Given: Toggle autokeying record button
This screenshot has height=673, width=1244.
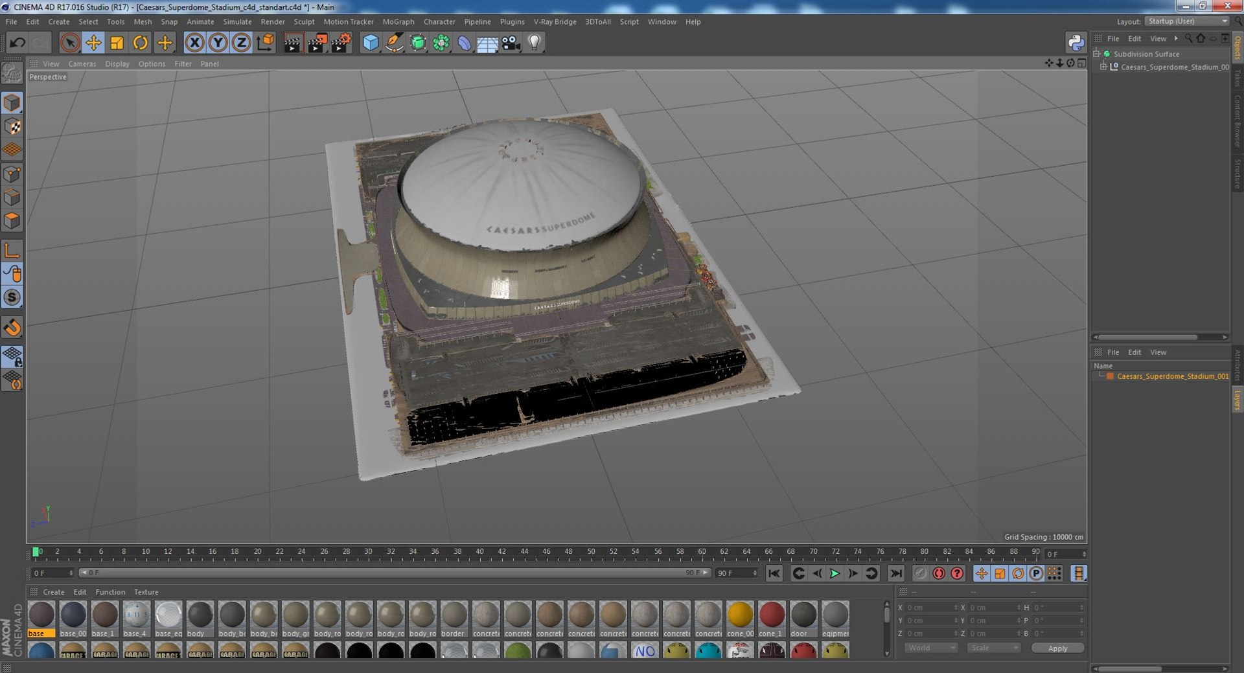Looking at the screenshot, I should pyautogui.click(x=938, y=573).
